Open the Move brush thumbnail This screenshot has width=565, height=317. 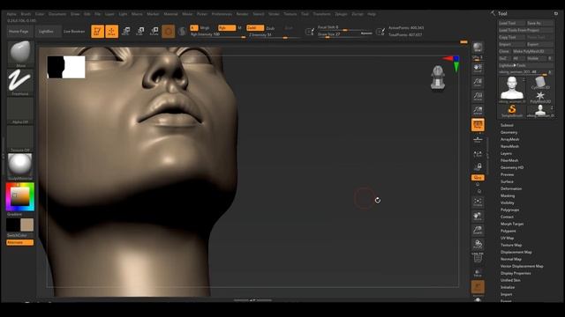click(20, 54)
